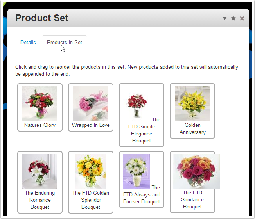Screen dimensions: 255x219
Task: Select the FTD Sundance Bouquet image
Action: 196,171
